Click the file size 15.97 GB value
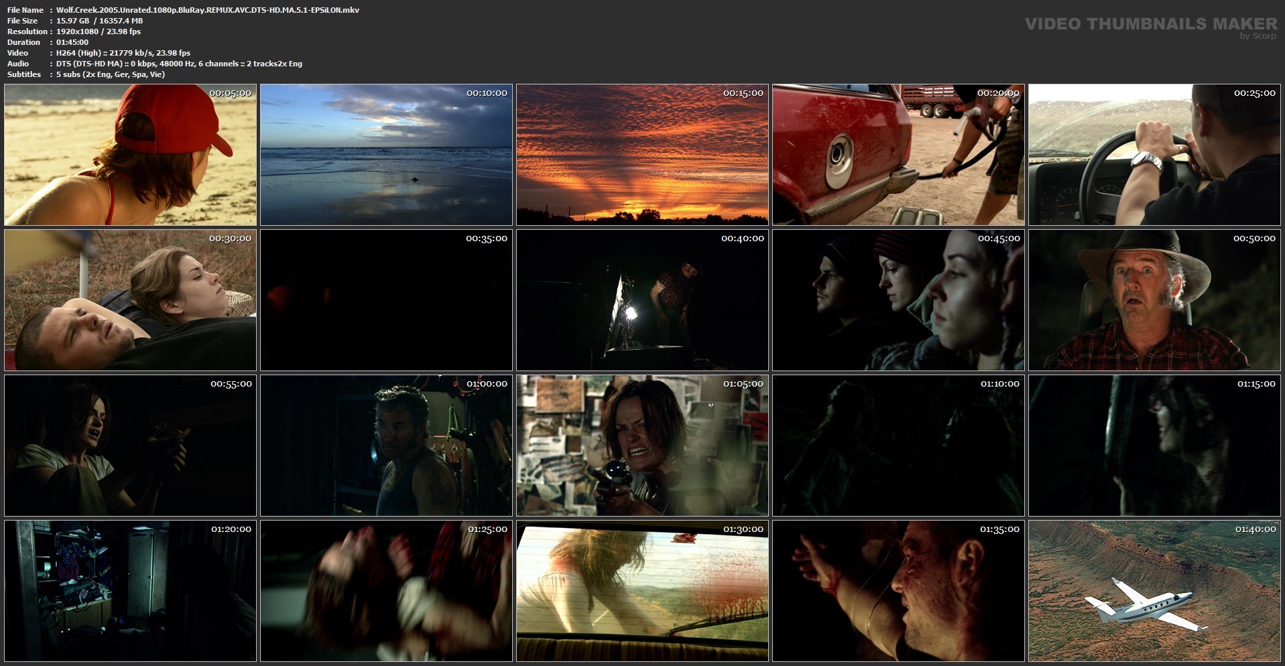Screen dimensions: 1285x666 (x=99, y=21)
